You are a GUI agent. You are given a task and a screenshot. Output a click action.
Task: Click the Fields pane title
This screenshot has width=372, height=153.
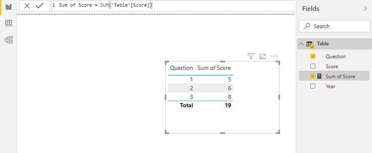click(310, 9)
